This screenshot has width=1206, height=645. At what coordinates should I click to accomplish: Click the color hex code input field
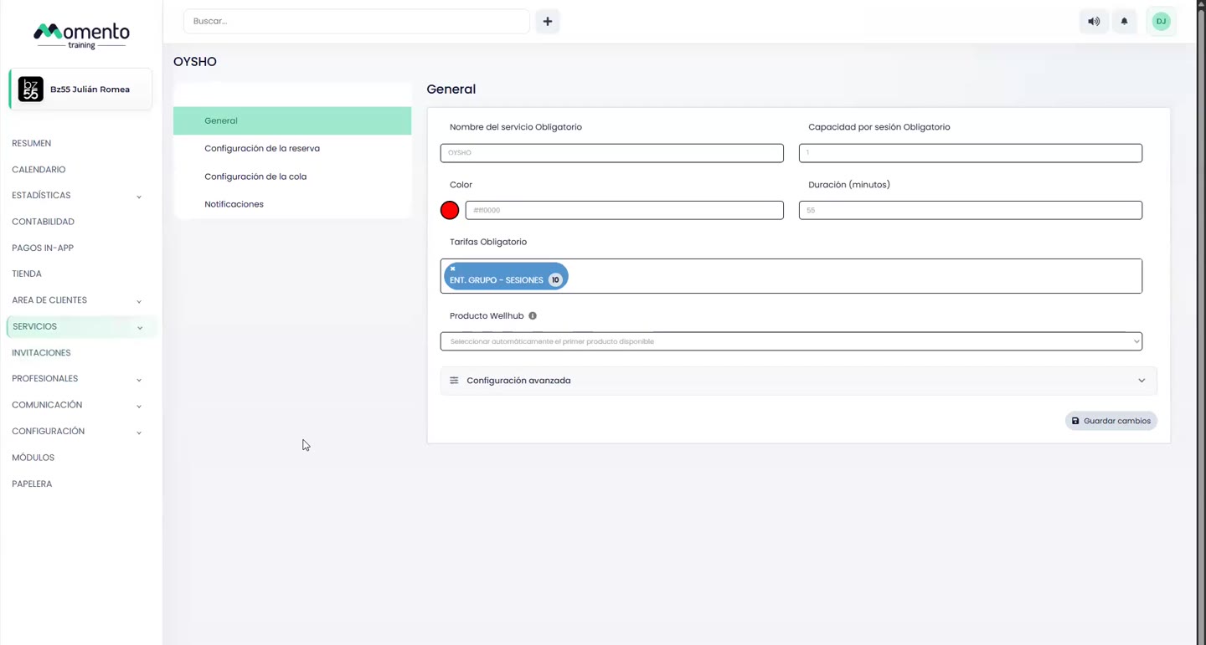tap(625, 210)
